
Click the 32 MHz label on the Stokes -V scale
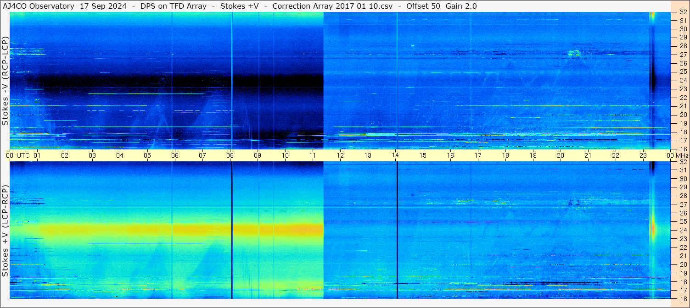pyautogui.click(x=683, y=12)
